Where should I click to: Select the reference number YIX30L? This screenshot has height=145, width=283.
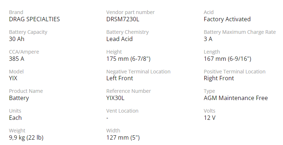click(x=116, y=98)
